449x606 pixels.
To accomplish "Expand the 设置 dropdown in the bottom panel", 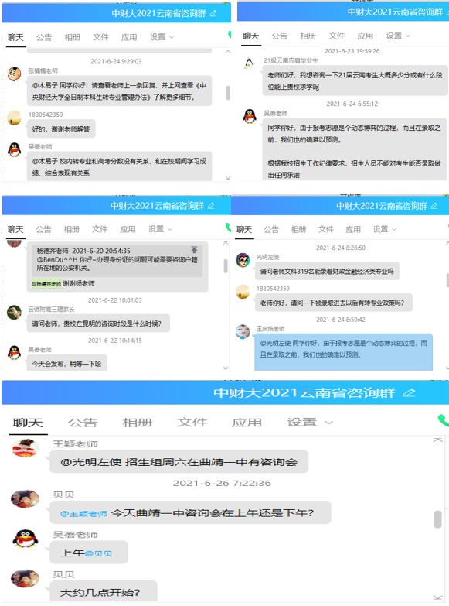I will (310, 423).
